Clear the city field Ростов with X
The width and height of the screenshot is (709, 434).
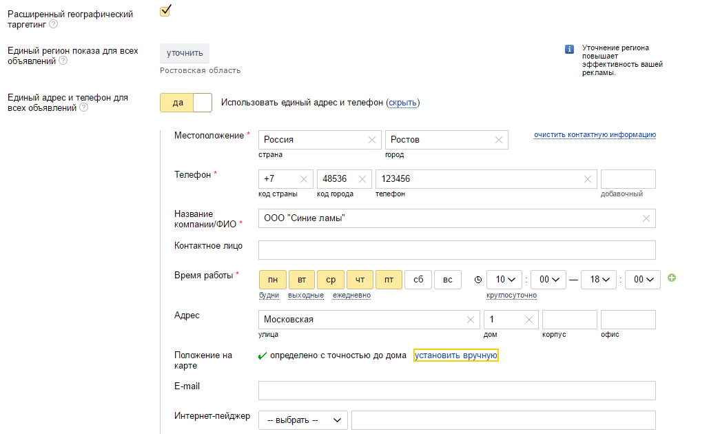click(x=499, y=140)
